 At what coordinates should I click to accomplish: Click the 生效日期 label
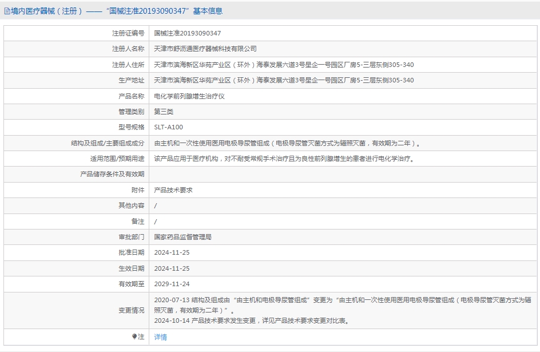click(131, 268)
